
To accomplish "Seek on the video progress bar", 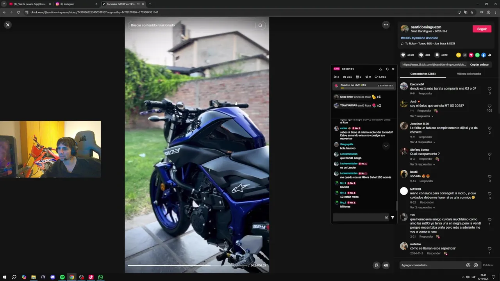I will tap(187, 265).
